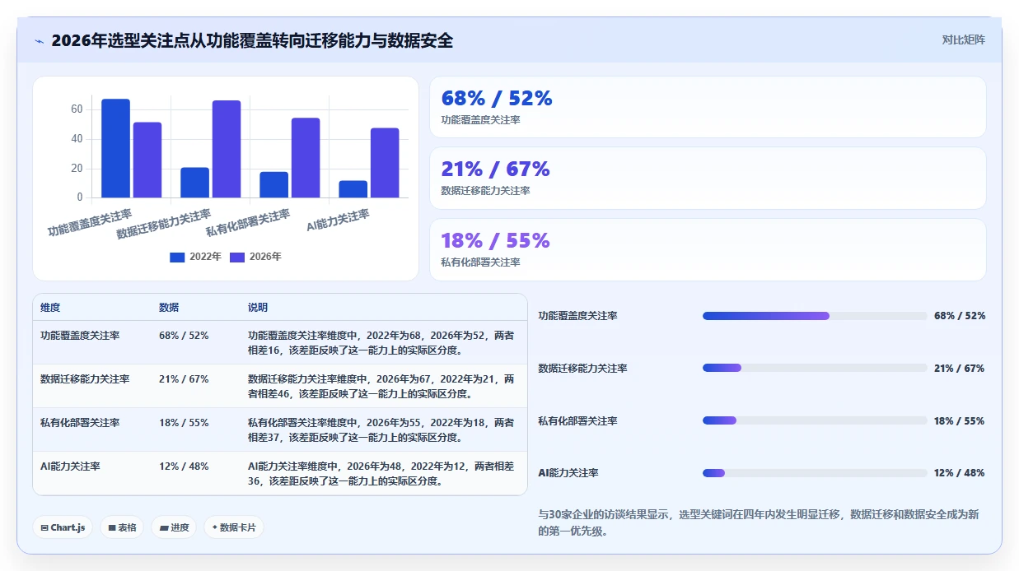Click the 60 tick on the chart y-axis
Image resolution: width=1019 pixels, height=571 pixels.
(x=76, y=109)
